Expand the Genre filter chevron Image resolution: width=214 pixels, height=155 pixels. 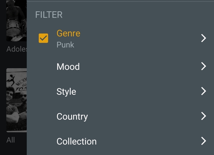[x=203, y=38]
